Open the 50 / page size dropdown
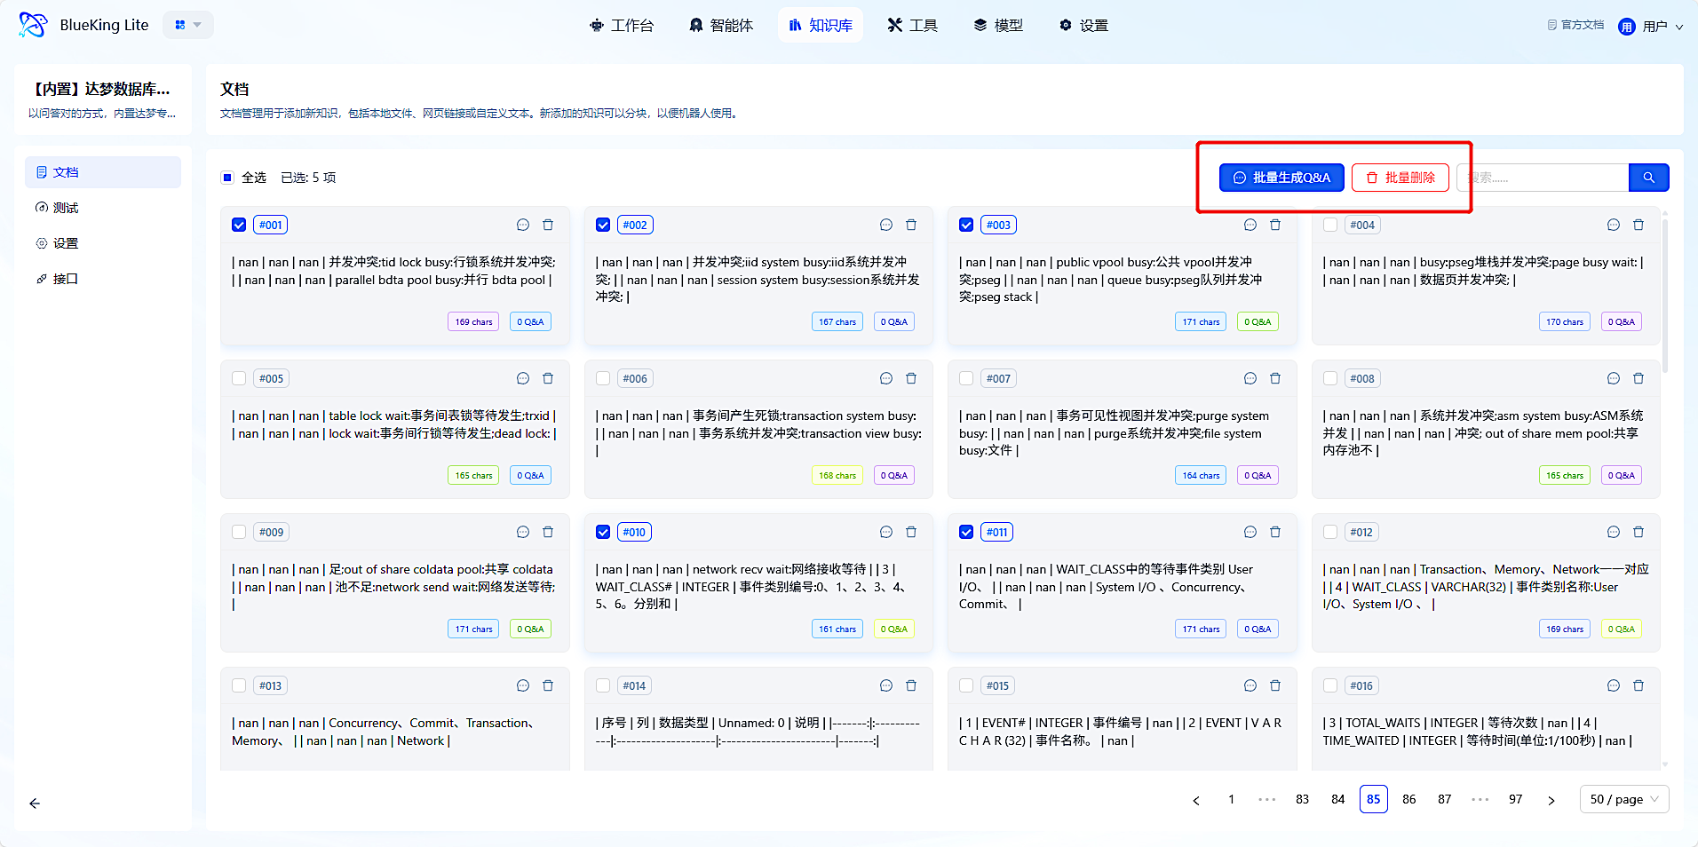Screen dimensions: 1698x847 tap(1623, 799)
